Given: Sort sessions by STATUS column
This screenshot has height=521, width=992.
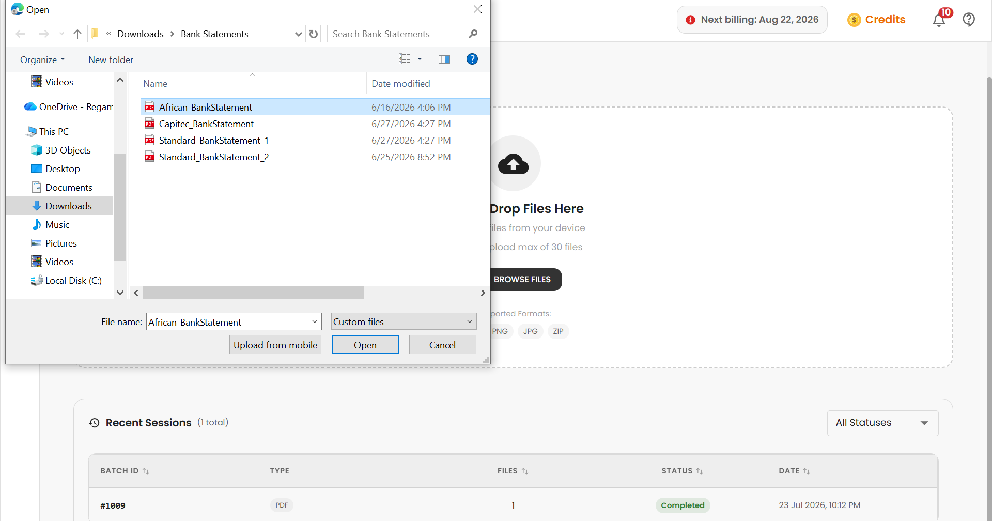Looking at the screenshot, I should [x=682, y=471].
